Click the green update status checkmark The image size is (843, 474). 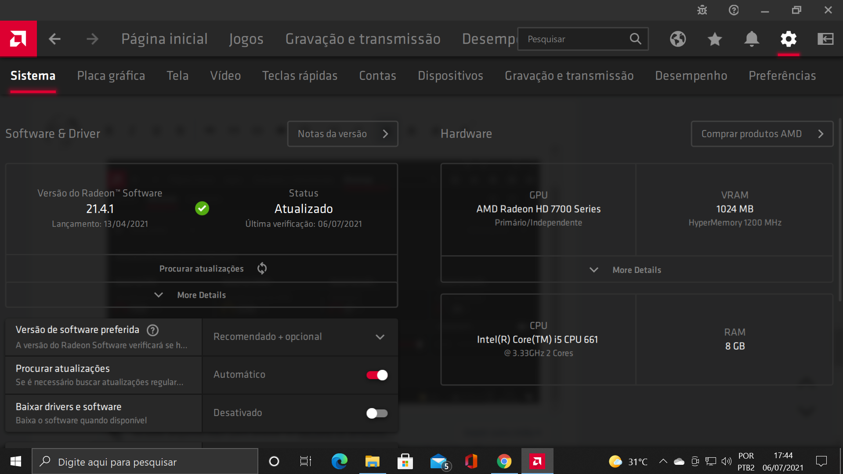click(x=202, y=208)
